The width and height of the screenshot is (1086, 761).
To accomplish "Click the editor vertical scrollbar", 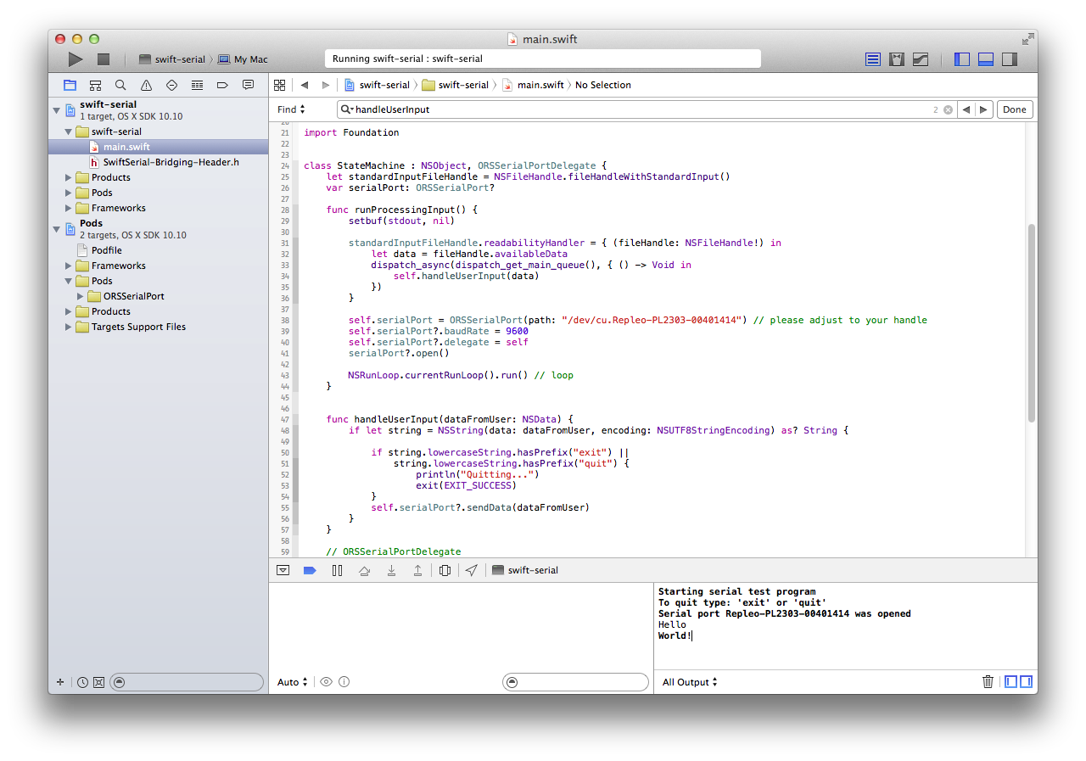I will (1032, 323).
